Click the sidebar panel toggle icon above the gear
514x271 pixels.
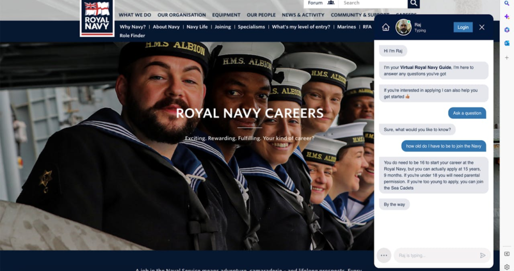(507, 253)
